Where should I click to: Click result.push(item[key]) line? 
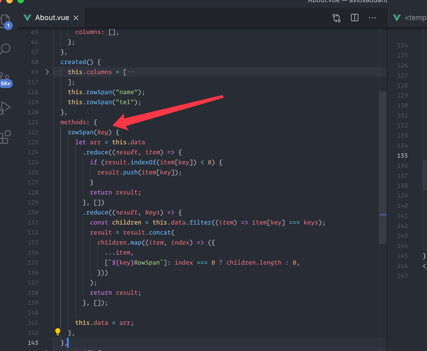139,172
